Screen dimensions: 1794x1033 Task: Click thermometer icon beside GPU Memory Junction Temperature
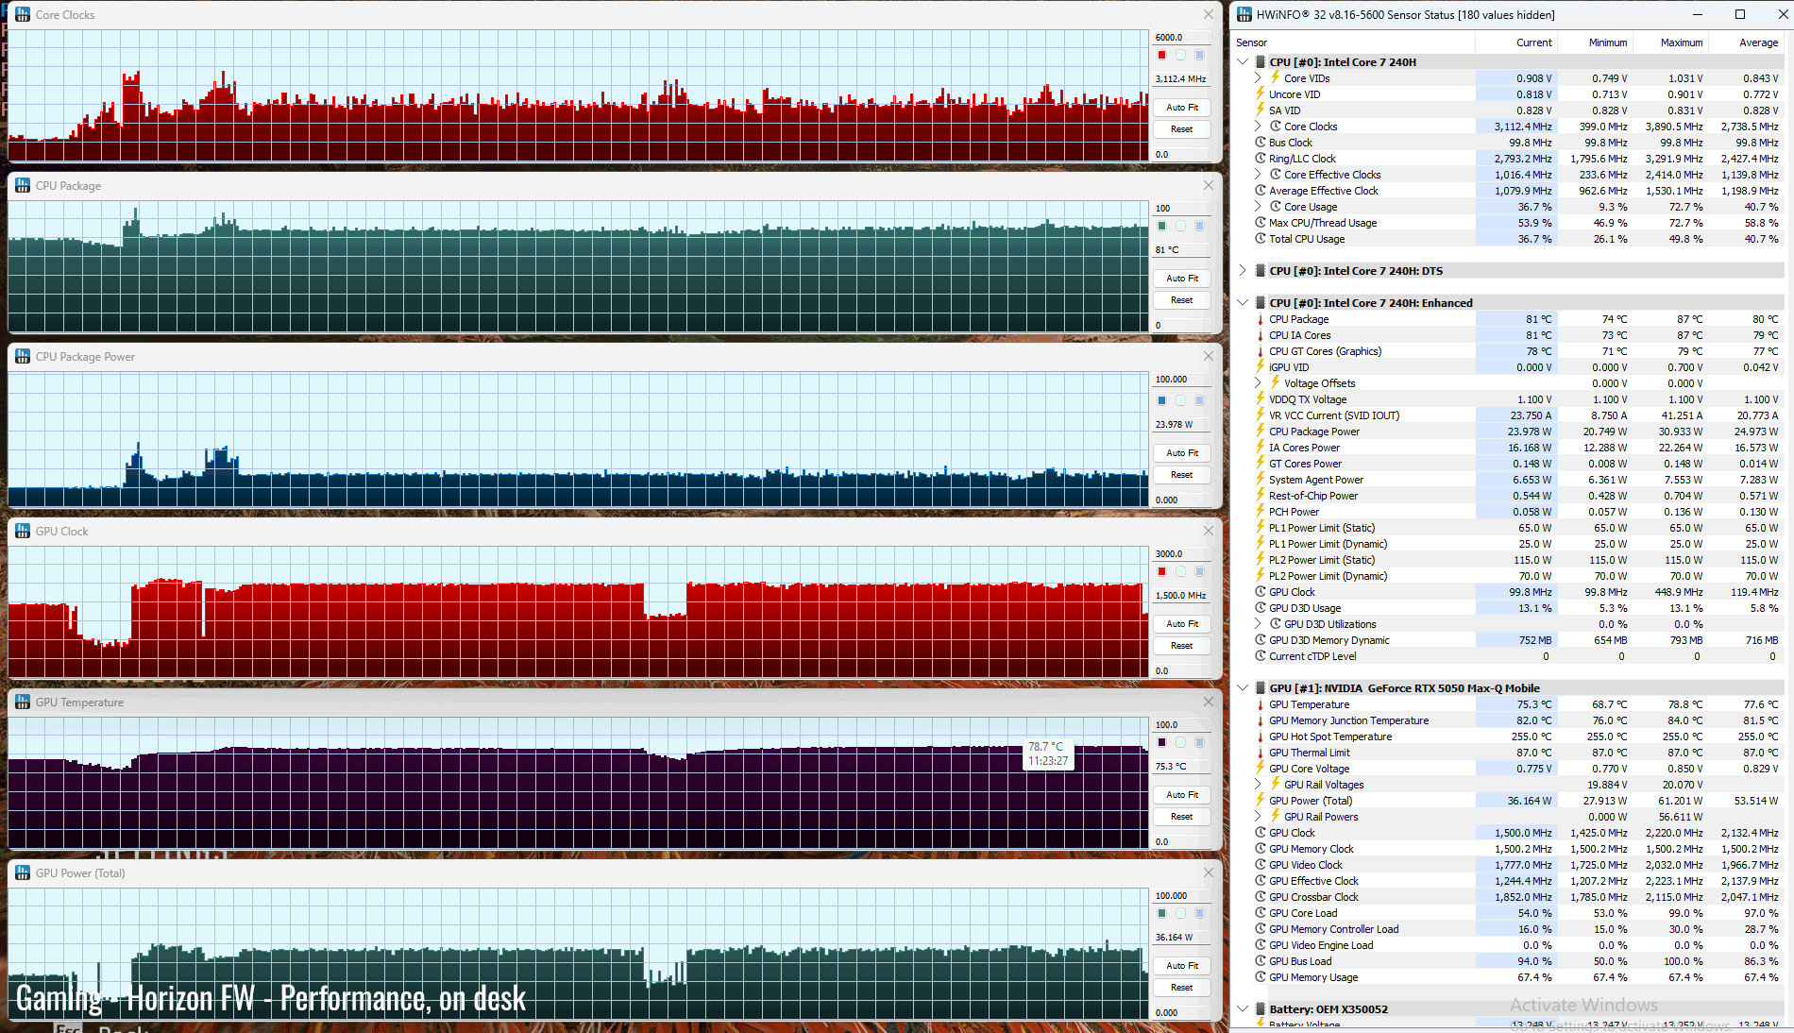click(1261, 720)
